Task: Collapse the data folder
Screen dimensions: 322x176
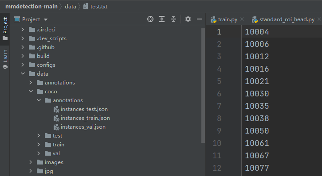Action: coord(23,74)
